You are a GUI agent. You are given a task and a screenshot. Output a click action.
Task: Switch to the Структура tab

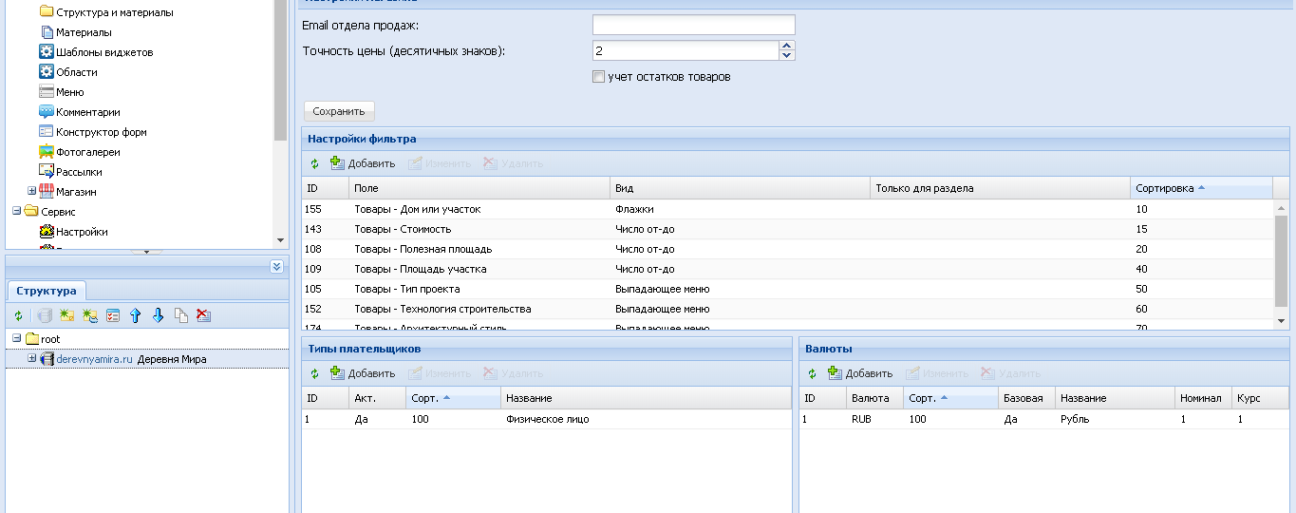point(47,291)
